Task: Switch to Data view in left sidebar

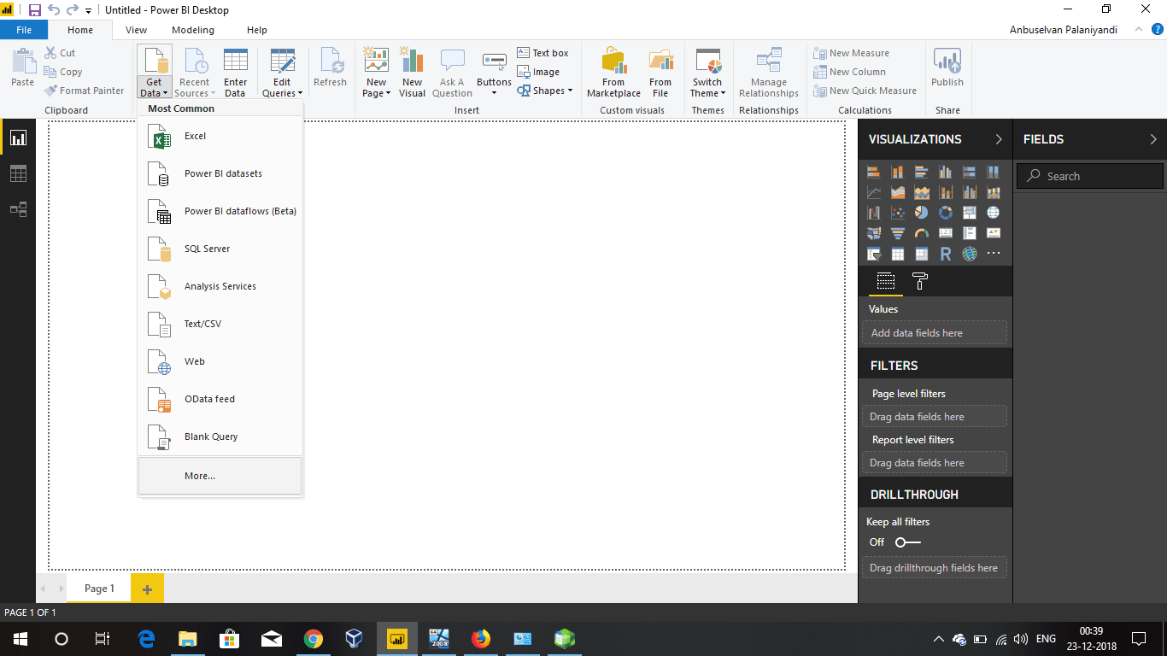Action: click(18, 173)
